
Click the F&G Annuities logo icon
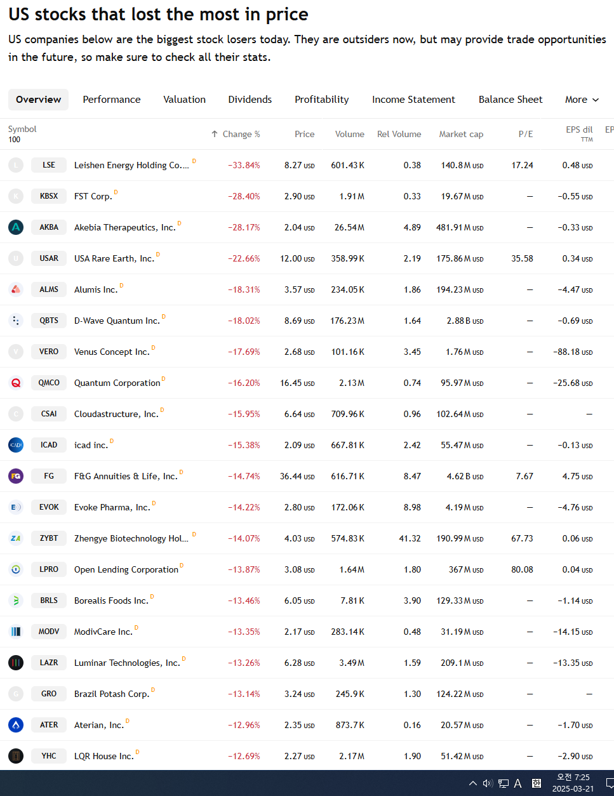(16, 476)
